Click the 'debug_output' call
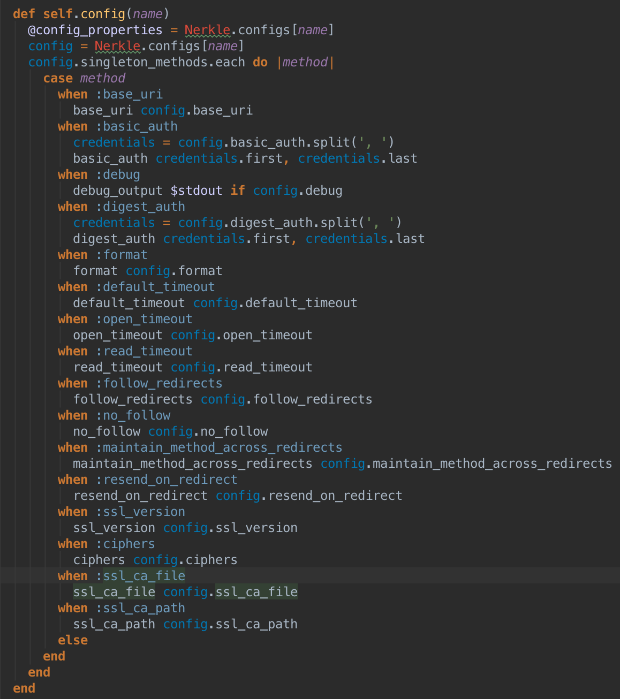Image resolution: width=620 pixels, height=699 pixels. tap(118, 191)
